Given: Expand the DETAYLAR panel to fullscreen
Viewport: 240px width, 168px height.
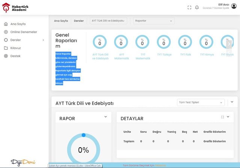Looking at the screenshot, I should [222, 117].
